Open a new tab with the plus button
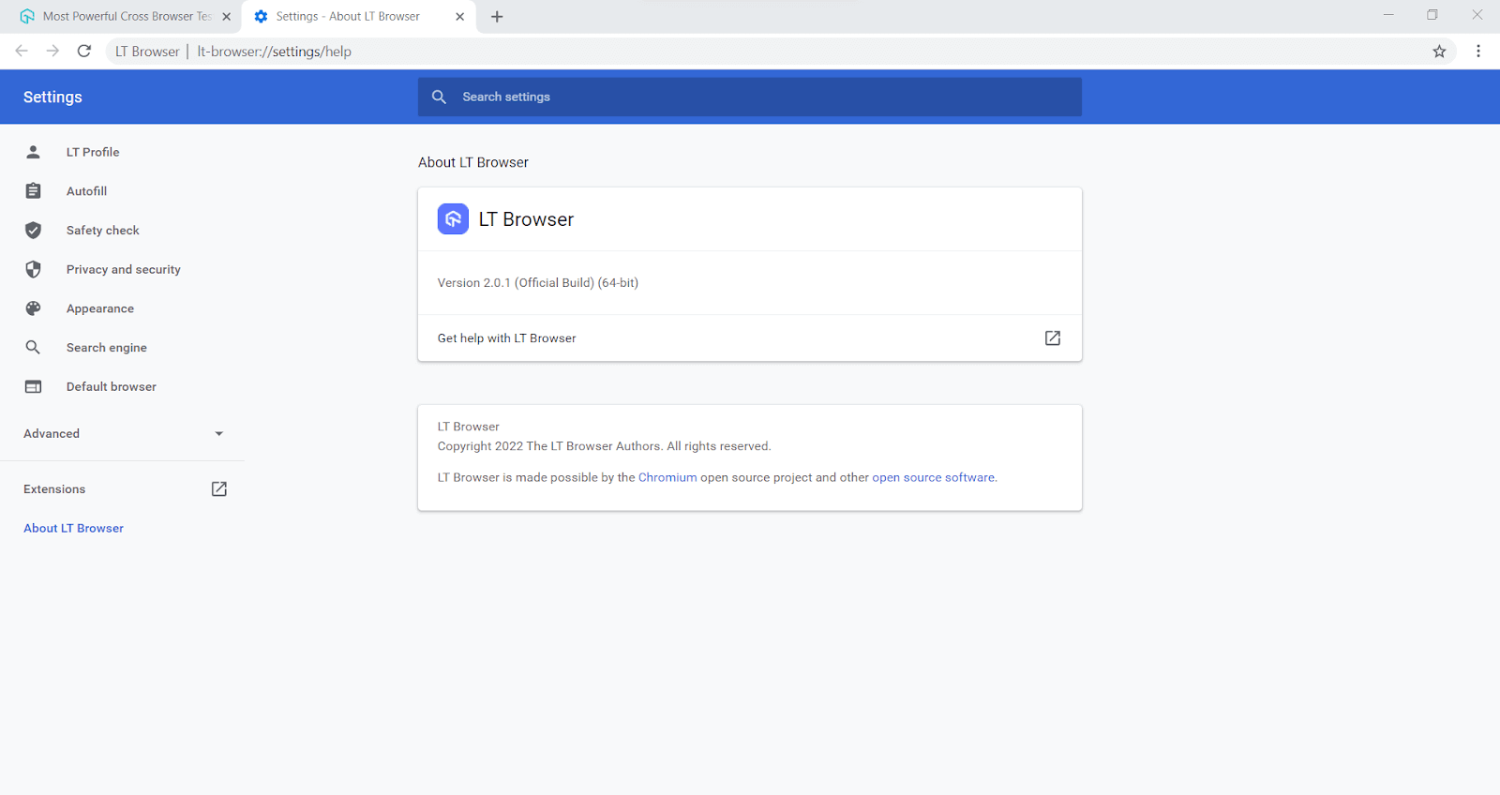The width and height of the screenshot is (1500, 795). pyautogui.click(x=497, y=17)
